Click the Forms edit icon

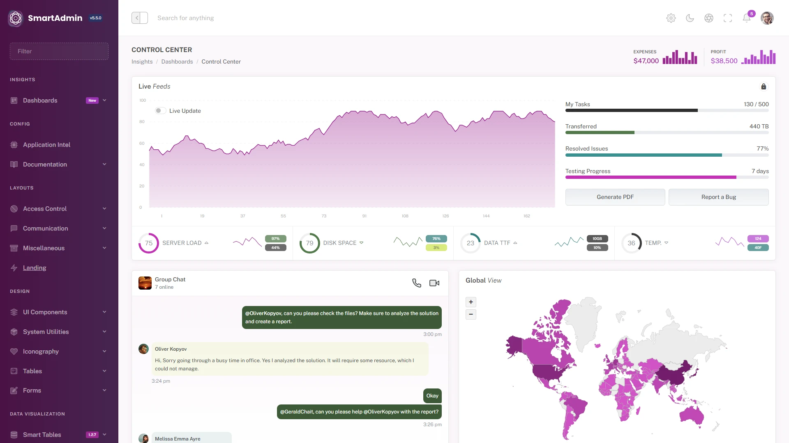[x=14, y=390]
